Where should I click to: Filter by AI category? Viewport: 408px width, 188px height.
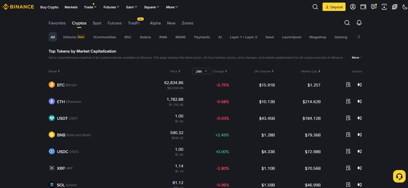(220, 37)
